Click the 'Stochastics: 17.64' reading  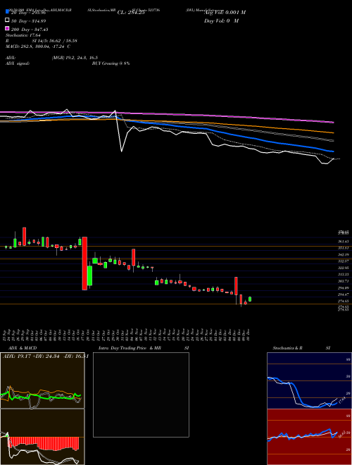pyautogui.click(x=23, y=35)
